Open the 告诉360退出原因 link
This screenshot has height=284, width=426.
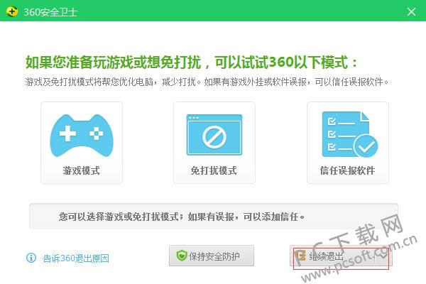tap(76, 258)
